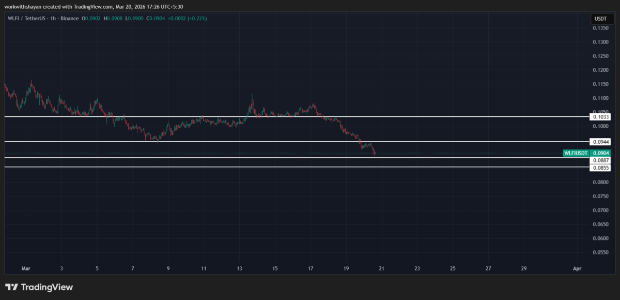Click the Apr label on time axis
Screen dimensions: 620x300
click(578, 268)
